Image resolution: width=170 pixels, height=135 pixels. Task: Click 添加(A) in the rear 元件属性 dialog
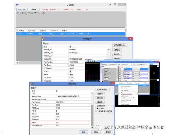tap(117, 50)
